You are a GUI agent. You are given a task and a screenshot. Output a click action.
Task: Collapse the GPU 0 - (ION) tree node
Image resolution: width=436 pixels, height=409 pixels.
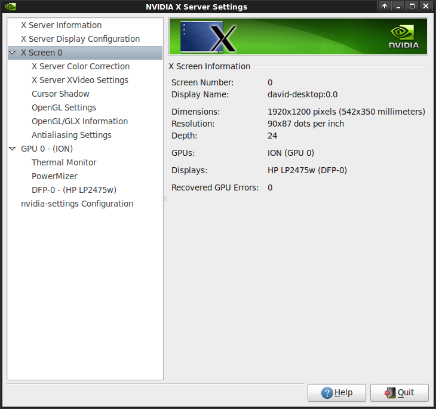pyautogui.click(x=13, y=149)
